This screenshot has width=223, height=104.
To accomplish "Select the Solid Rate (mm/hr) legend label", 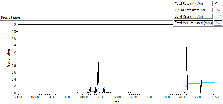I will [193, 16].
